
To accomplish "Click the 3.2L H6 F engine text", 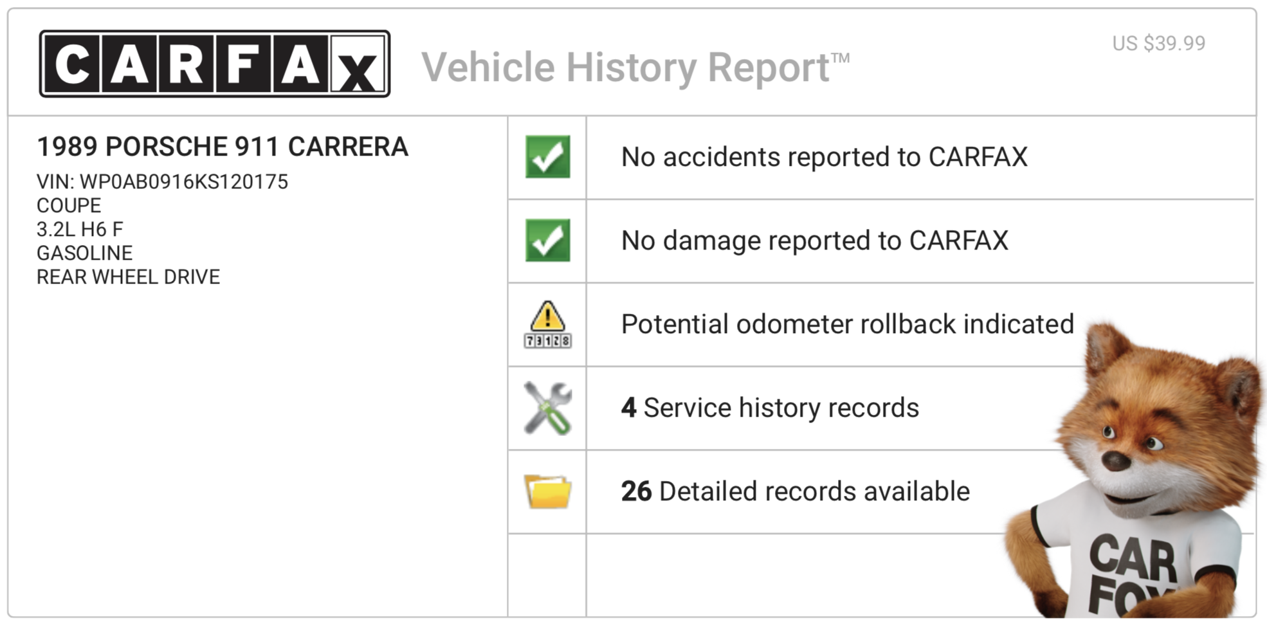I will coord(80,230).
